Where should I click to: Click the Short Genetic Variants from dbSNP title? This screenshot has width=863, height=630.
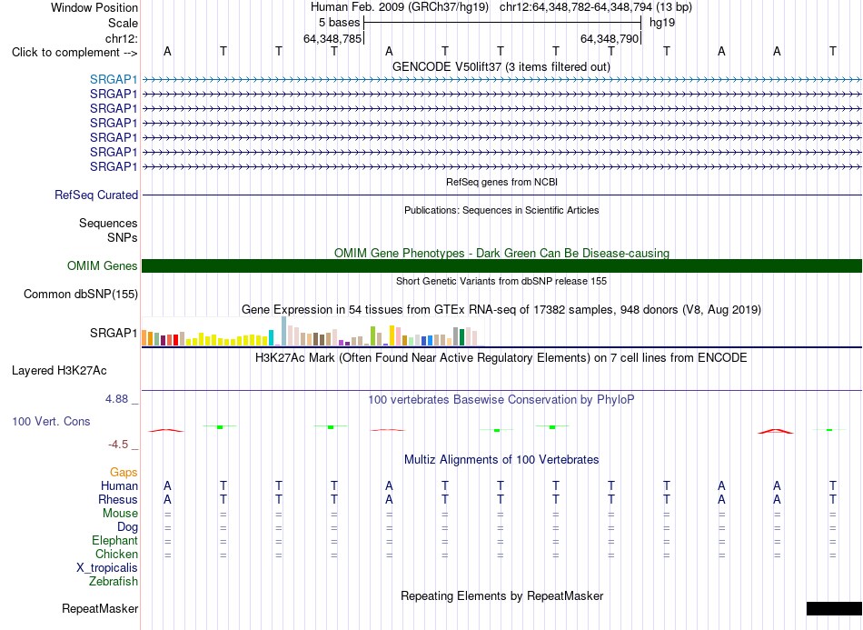pos(501,281)
